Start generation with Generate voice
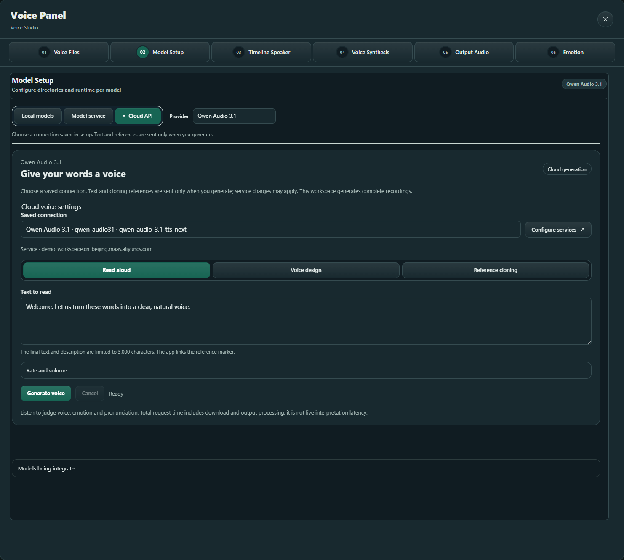This screenshot has width=624, height=560. click(x=46, y=394)
